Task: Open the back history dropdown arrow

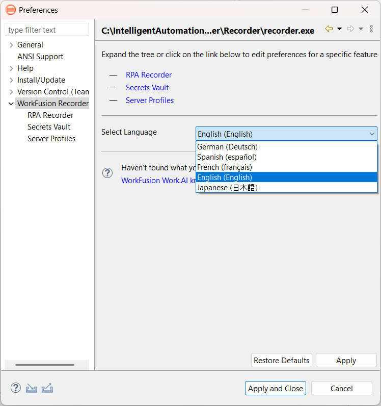Action: (340, 29)
